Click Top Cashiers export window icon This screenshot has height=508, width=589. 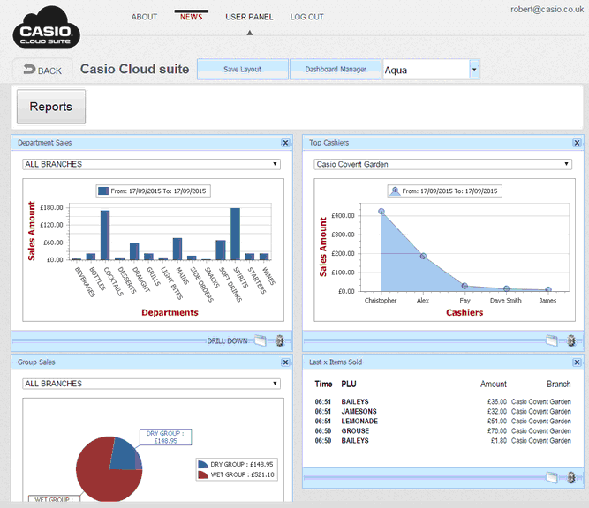click(551, 340)
